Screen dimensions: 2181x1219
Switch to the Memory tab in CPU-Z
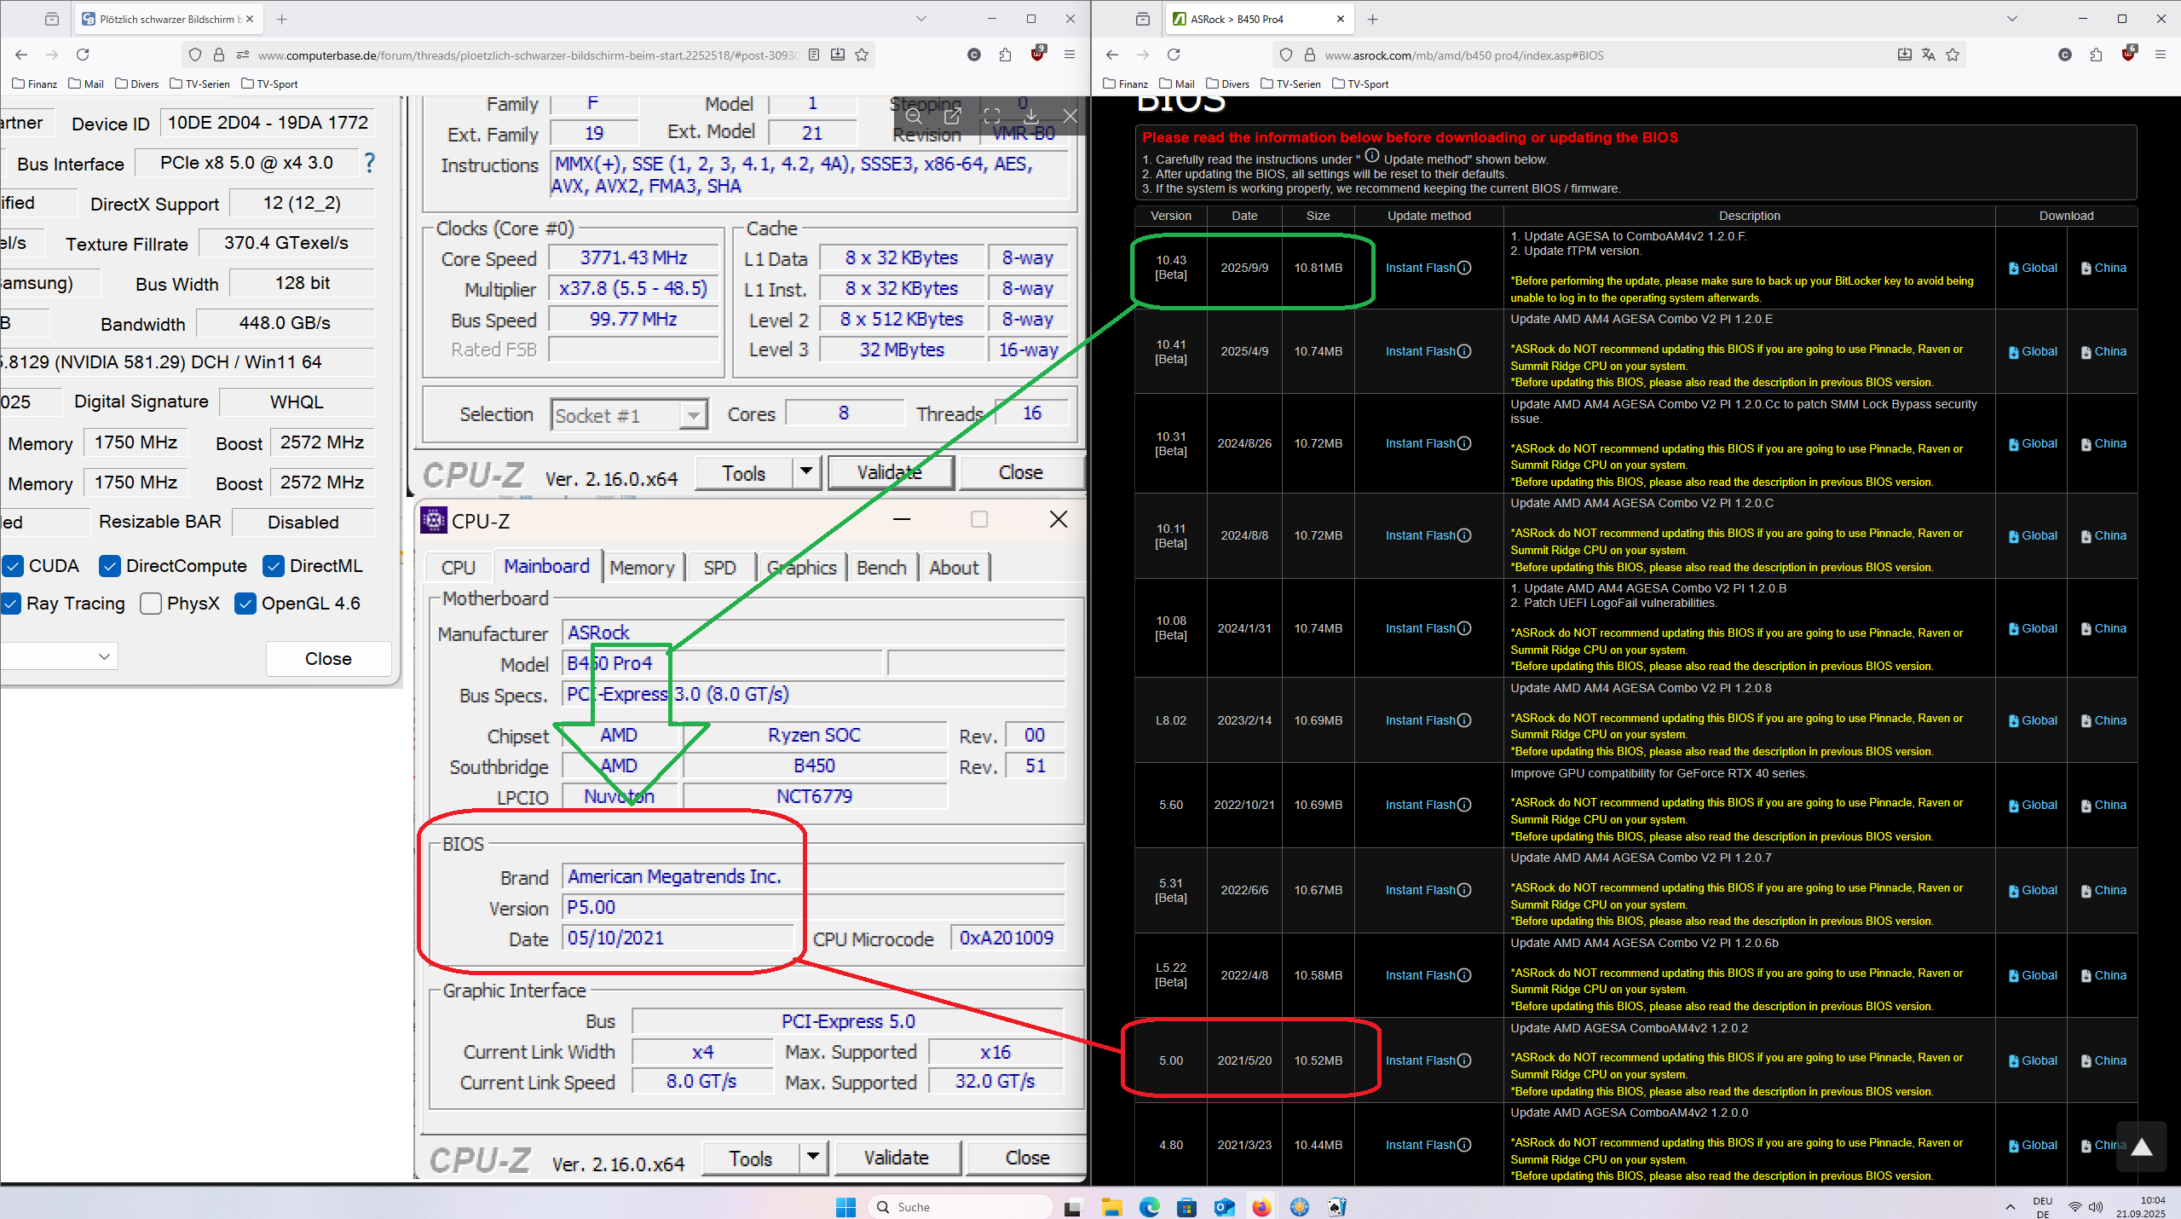[x=642, y=568]
